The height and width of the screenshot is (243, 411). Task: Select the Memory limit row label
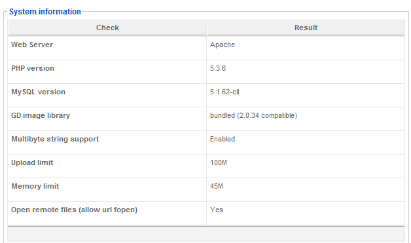tap(35, 186)
